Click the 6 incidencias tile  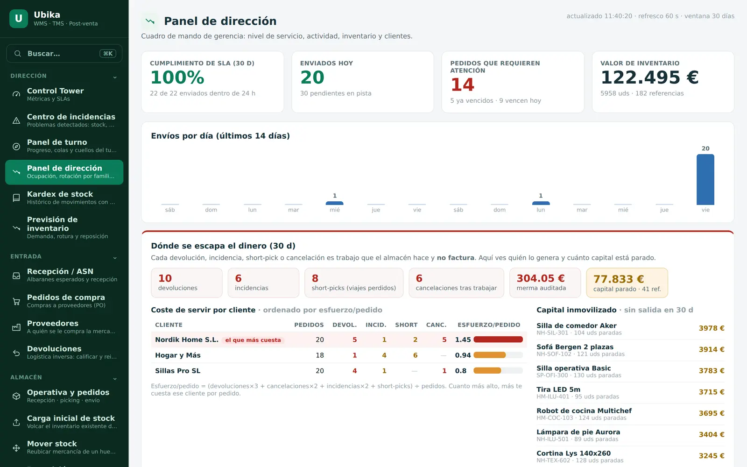pyautogui.click(x=263, y=283)
